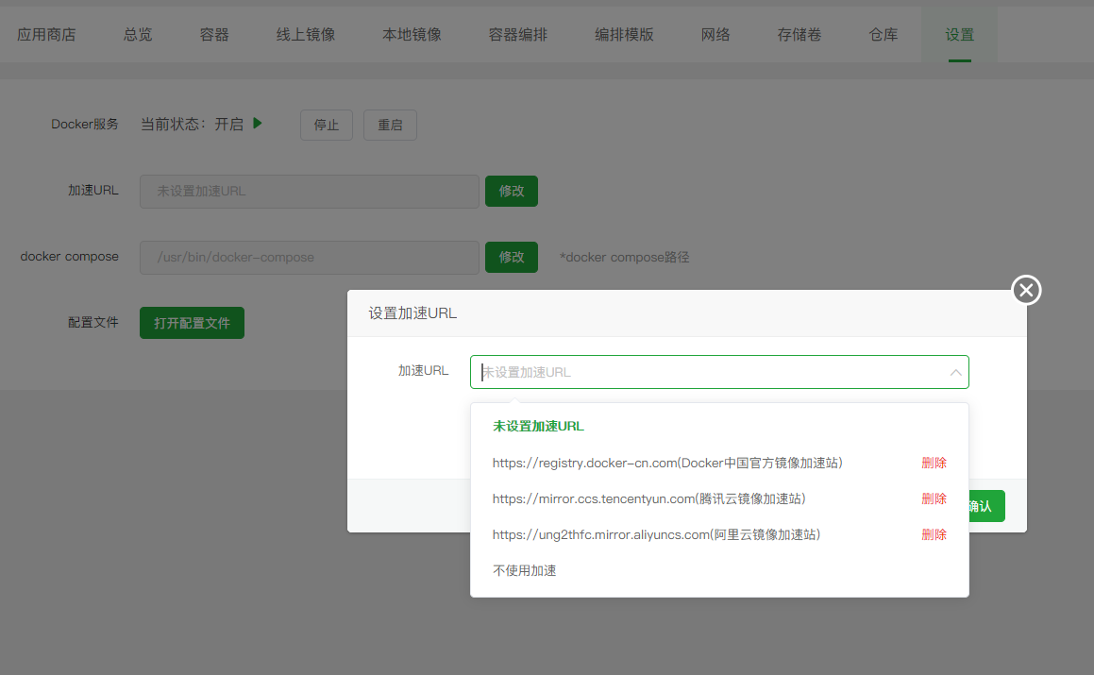Click the 设置加速URL dialog title
This screenshot has height=675, width=1094.
[x=412, y=313]
